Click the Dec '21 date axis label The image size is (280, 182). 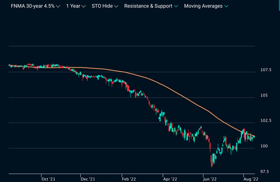88,179
